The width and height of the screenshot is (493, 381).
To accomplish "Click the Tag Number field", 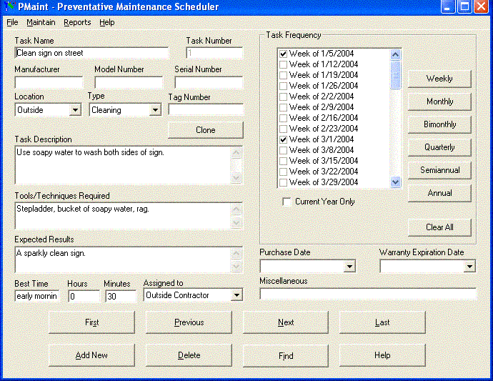I will coord(206,110).
